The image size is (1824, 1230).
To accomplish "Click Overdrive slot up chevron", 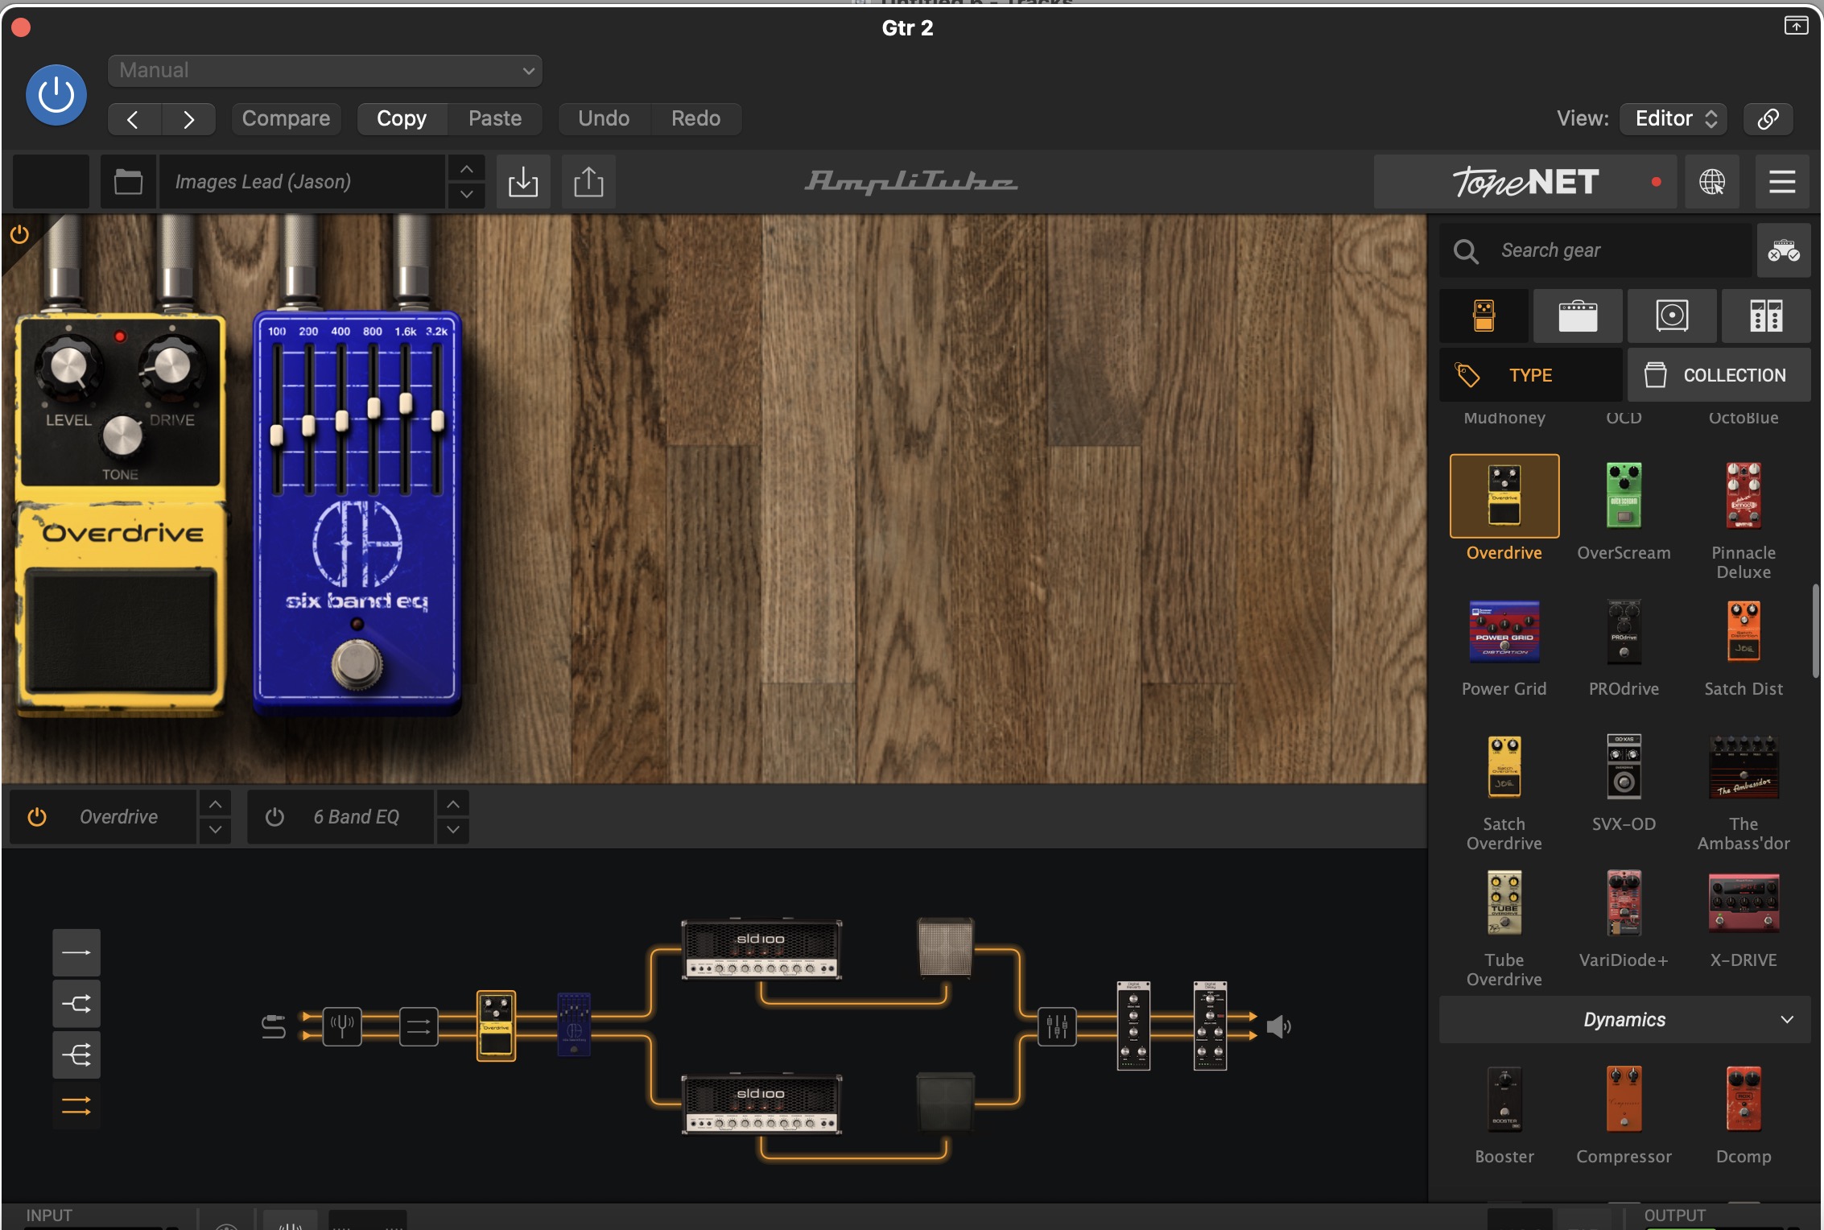I will click(215, 804).
